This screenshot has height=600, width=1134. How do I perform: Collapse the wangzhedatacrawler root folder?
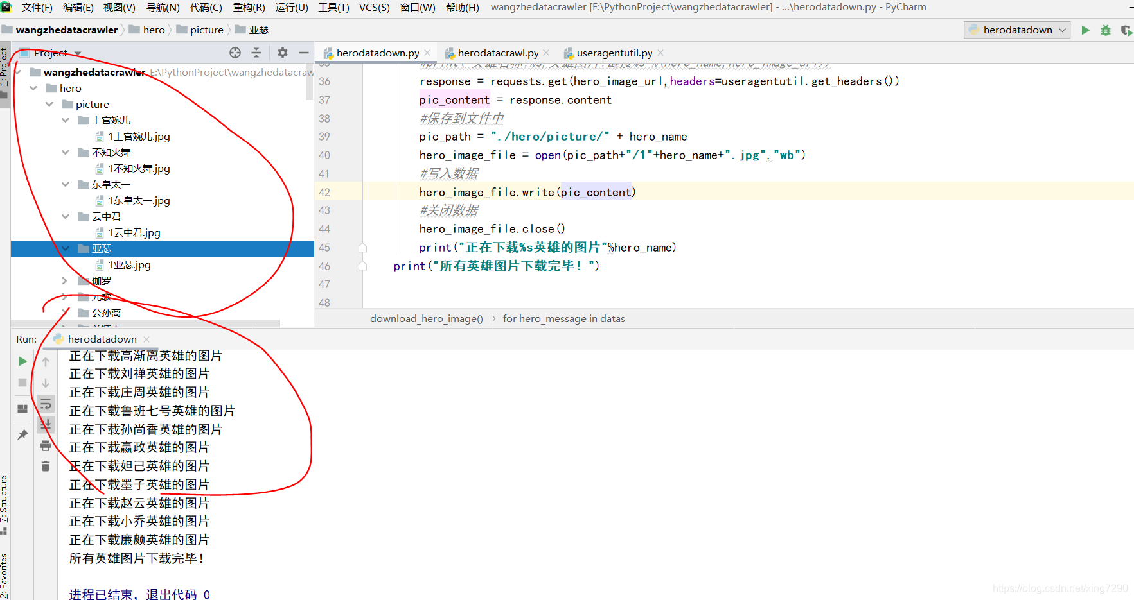(17, 72)
